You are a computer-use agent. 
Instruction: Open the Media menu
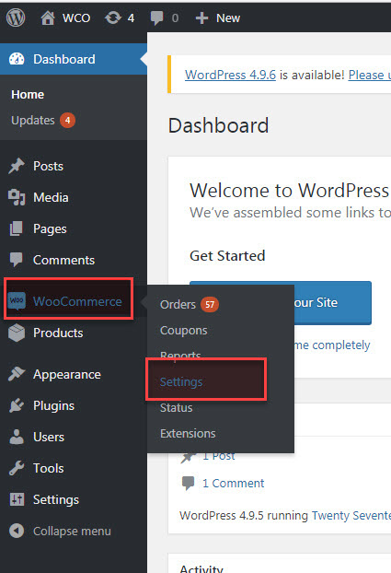[51, 198]
